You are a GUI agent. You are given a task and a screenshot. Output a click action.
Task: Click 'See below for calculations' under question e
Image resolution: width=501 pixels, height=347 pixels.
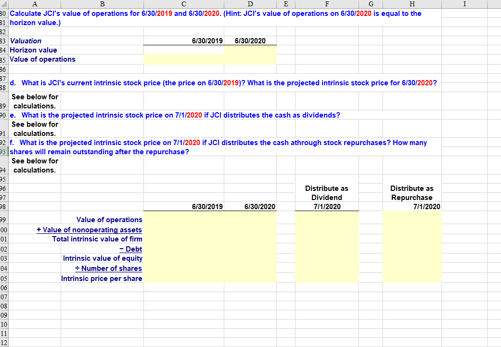pos(35,129)
